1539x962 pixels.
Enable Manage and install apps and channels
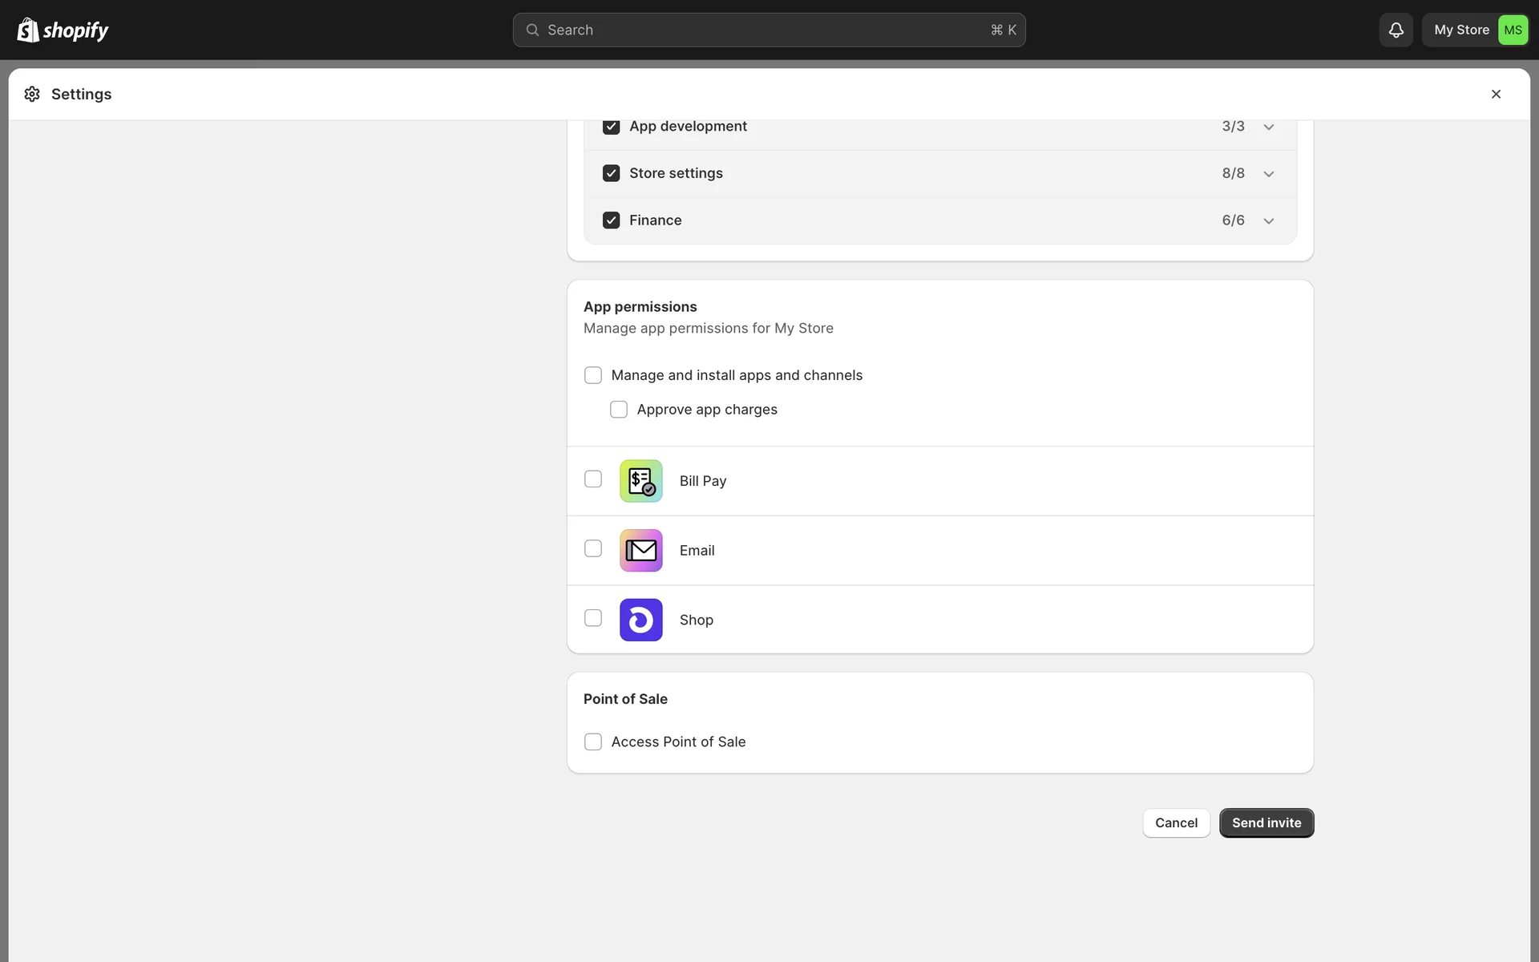click(x=593, y=375)
